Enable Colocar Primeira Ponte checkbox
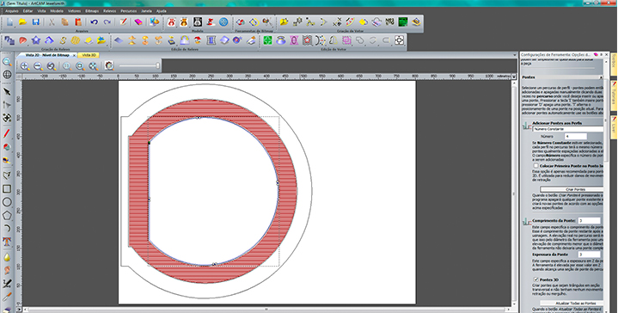618x313 pixels. point(535,166)
